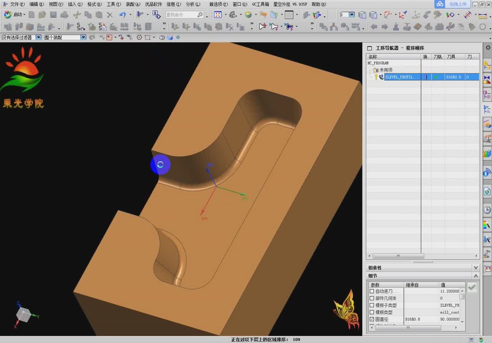Toggle the 圆直径 parameter checkbox
This screenshot has height=343, width=492.
[372, 319]
